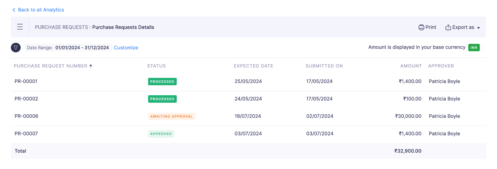Click Export as label
Viewport: 497px width, 169px height.
click(x=463, y=28)
